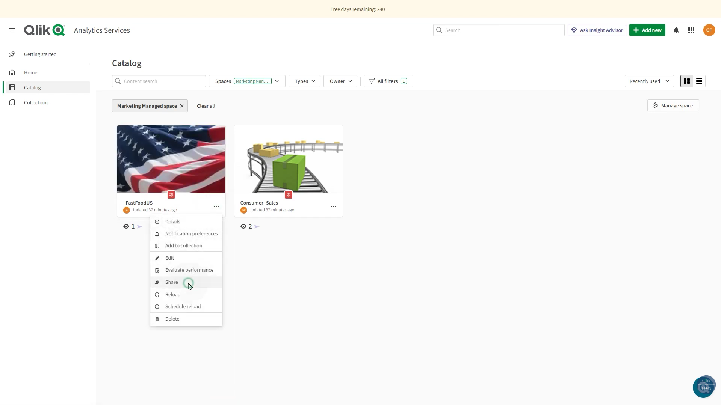
Task: Open the Recently used sort dropdown
Action: coord(649,81)
